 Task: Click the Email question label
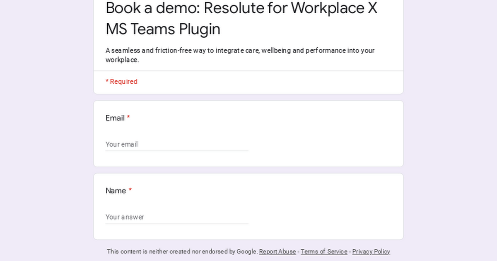[115, 118]
